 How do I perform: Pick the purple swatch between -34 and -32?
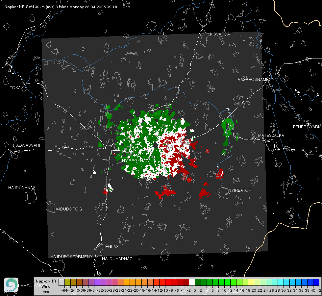[x=97, y=282]
